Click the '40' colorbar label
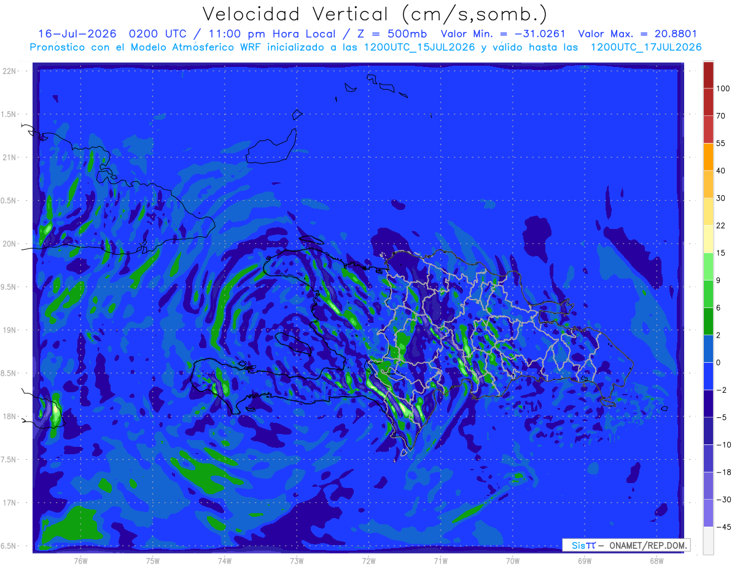The height and width of the screenshot is (569, 737). (x=721, y=171)
